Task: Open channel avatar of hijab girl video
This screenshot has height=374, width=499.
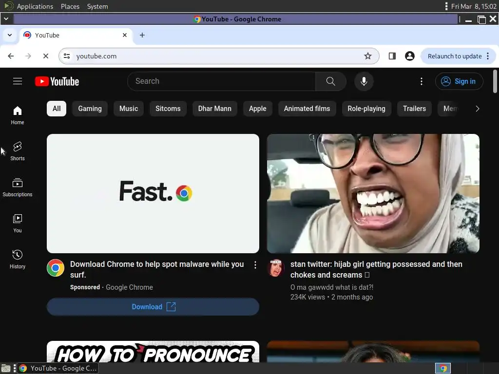Action: click(276, 268)
